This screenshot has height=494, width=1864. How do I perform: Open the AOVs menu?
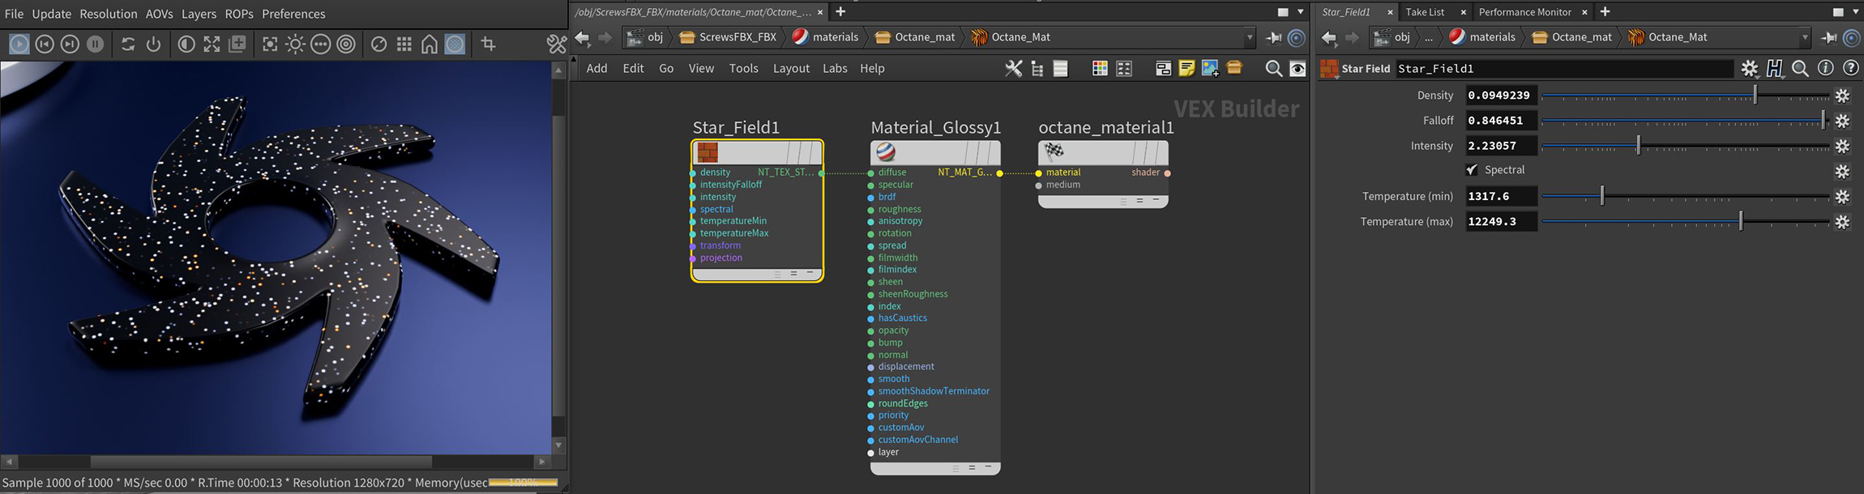click(159, 14)
